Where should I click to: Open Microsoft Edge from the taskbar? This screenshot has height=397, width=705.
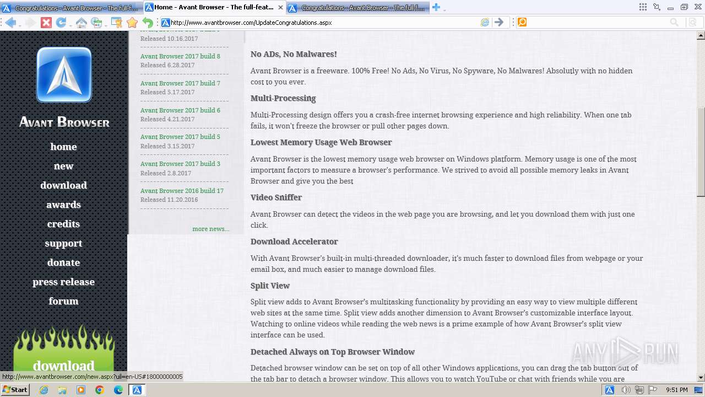tap(118, 390)
